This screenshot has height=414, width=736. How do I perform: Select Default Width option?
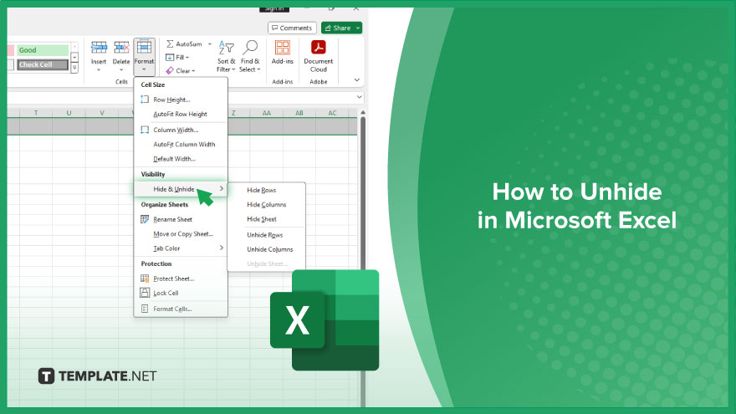tap(174, 159)
